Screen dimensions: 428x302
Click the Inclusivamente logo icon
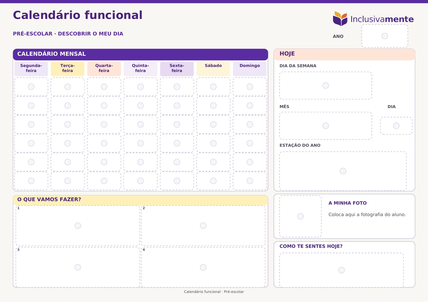(x=340, y=19)
